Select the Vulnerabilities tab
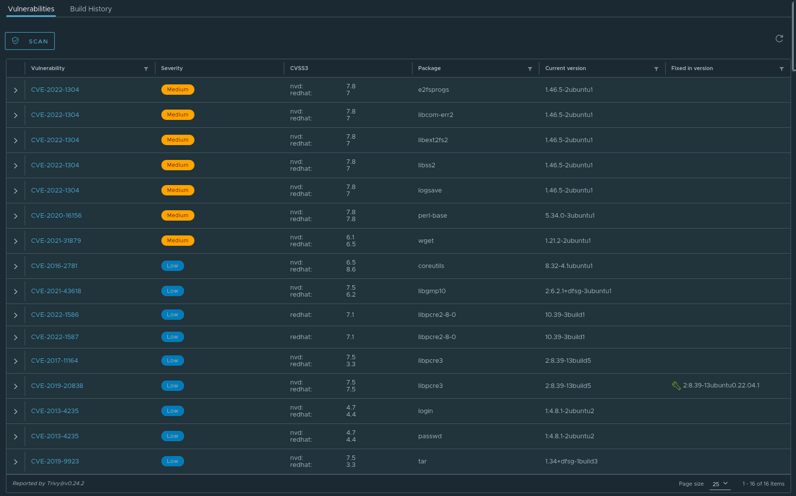The height and width of the screenshot is (496, 796). click(31, 9)
